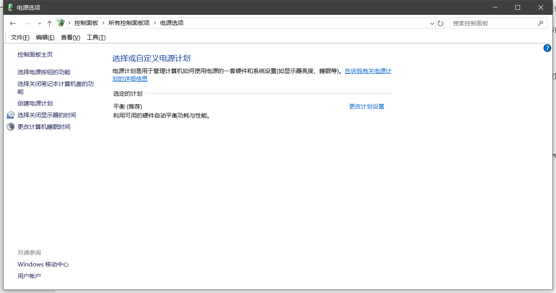Click the 所有控制面板项 breadcrumb segment
This screenshot has height=293, width=556.
tap(129, 23)
